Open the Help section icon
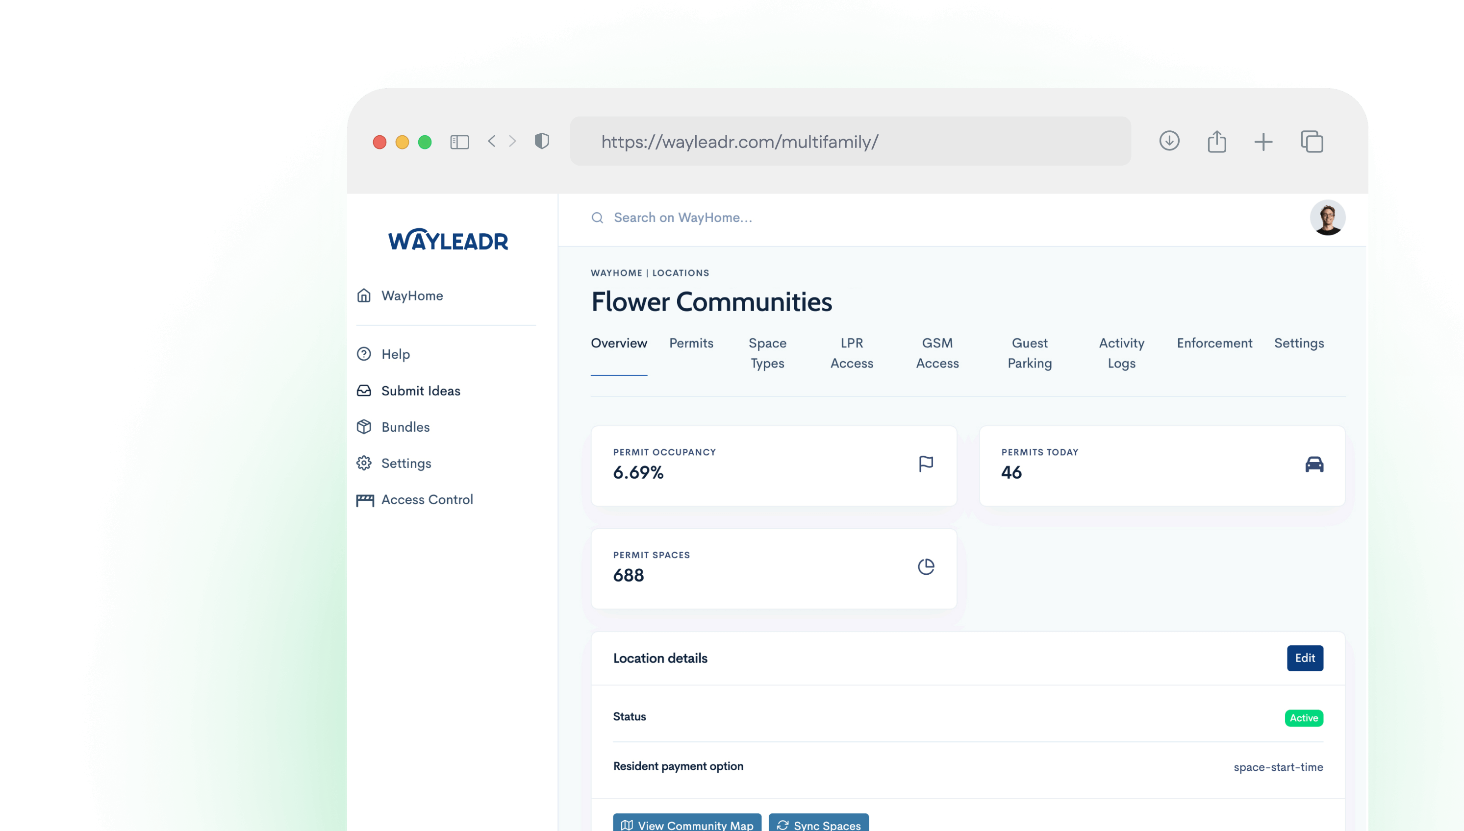 click(x=364, y=354)
